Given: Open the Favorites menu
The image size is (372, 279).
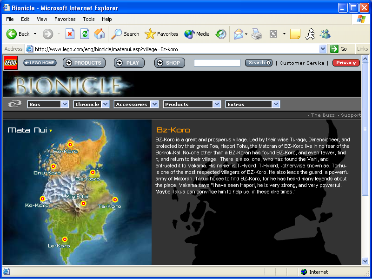Looking at the screenshot, I should point(65,19).
